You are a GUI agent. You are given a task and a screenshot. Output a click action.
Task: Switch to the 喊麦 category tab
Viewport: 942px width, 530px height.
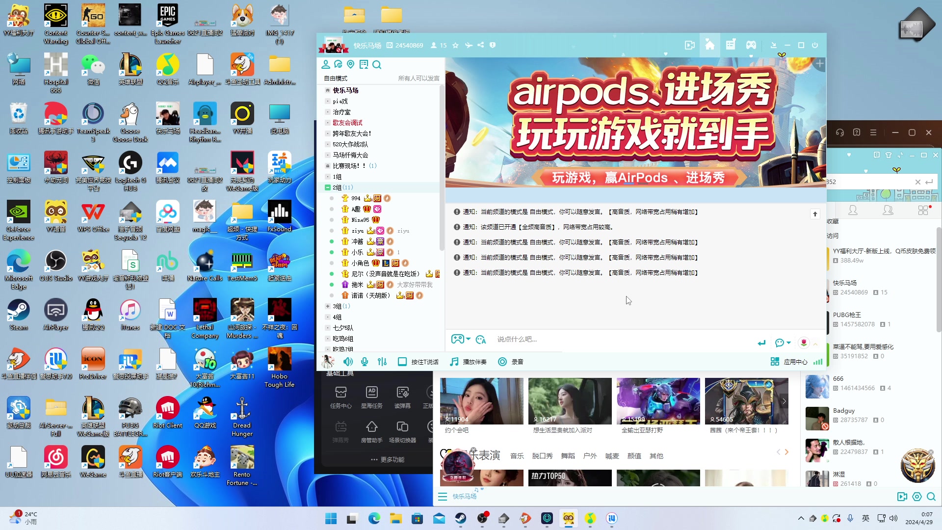(612, 456)
